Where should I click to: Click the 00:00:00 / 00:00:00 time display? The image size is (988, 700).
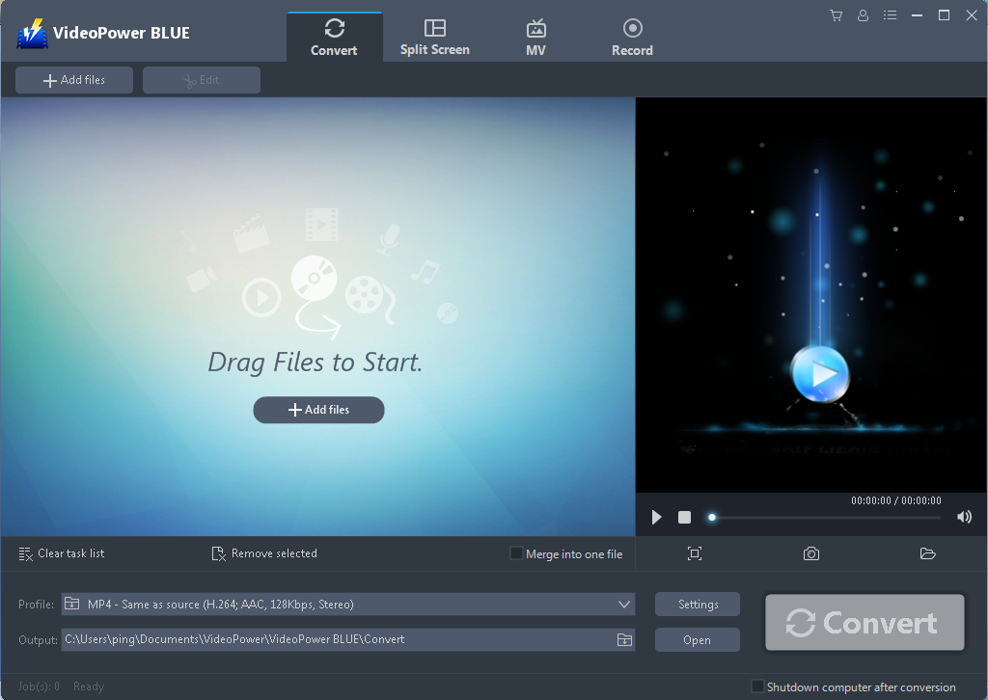point(896,500)
